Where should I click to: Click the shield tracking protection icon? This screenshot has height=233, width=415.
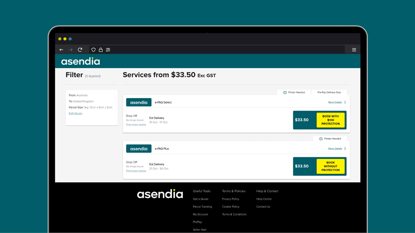point(93,49)
